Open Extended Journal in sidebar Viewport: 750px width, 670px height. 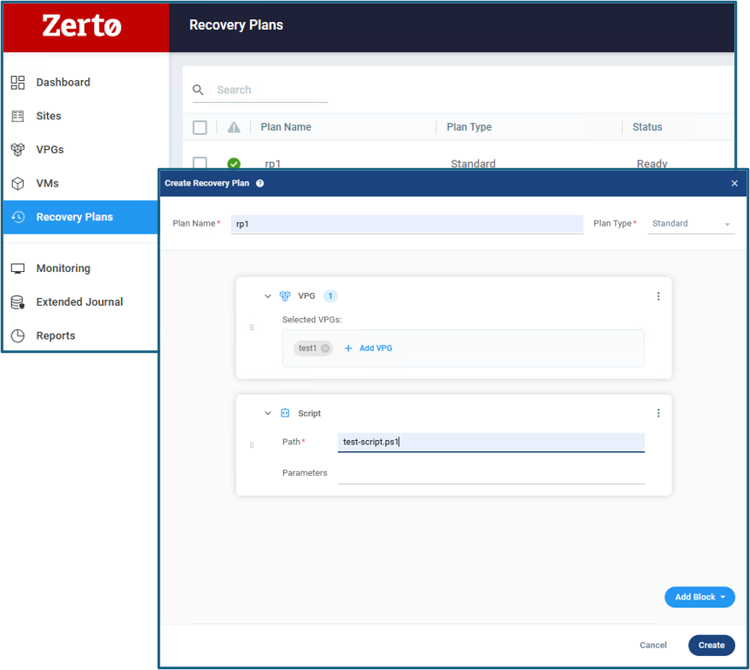(x=81, y=302)
